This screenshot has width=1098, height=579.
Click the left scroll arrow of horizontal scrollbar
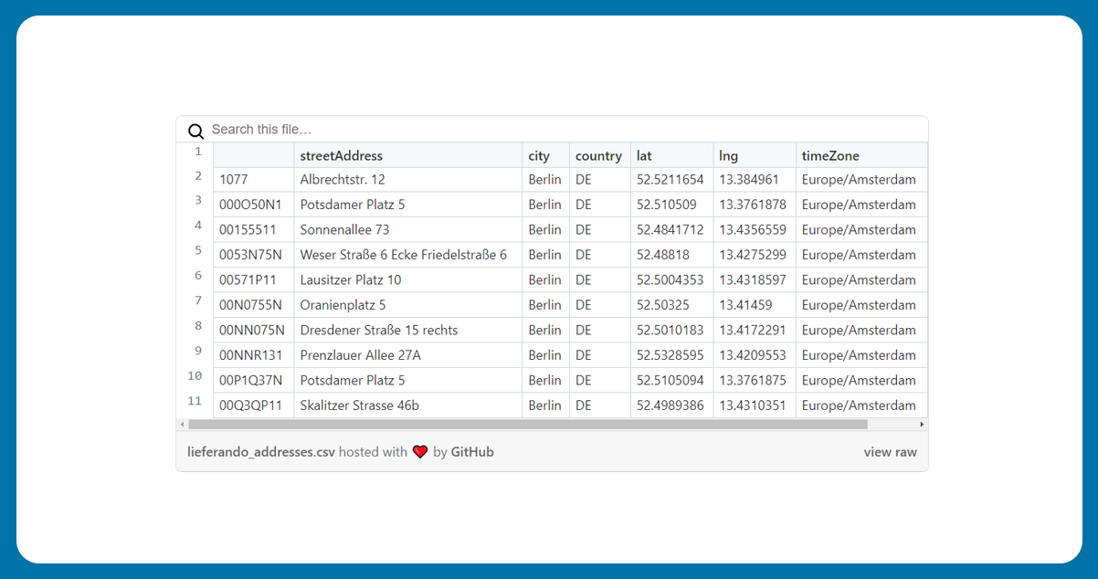(x=183, y=425)
